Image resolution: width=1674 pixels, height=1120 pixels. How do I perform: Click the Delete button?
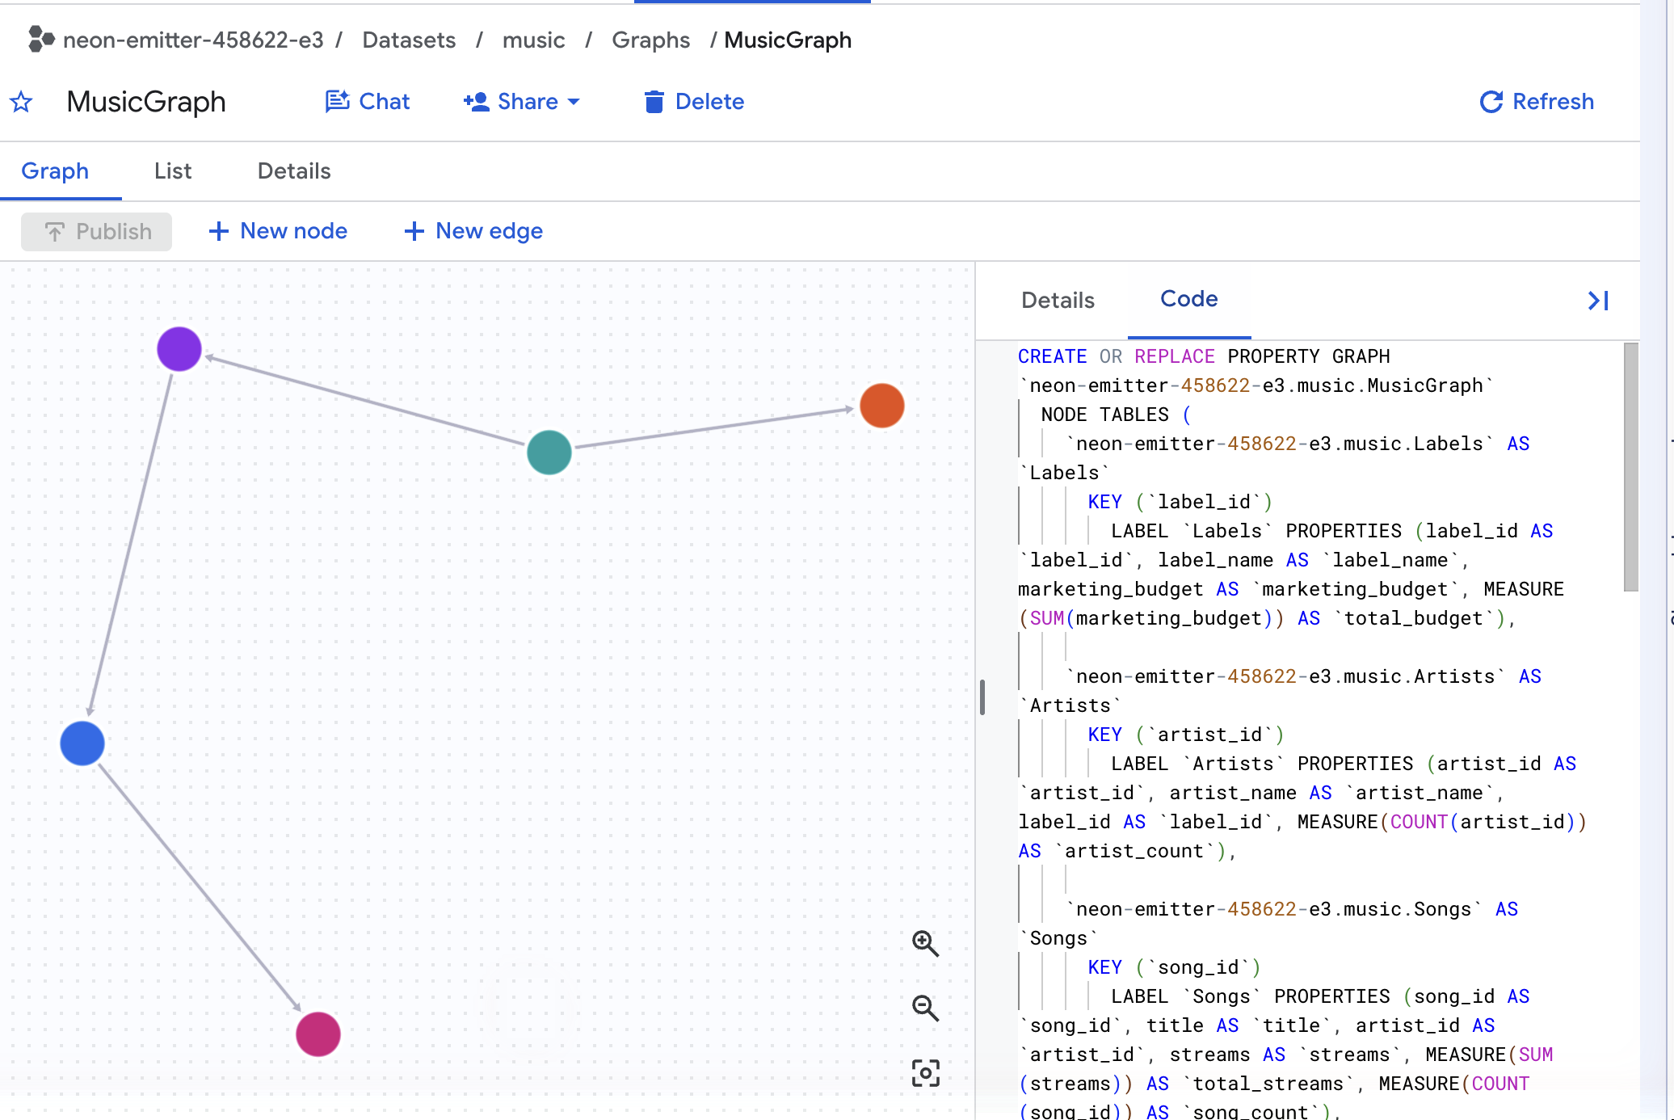pyautogui.click(x=694, y=102)
